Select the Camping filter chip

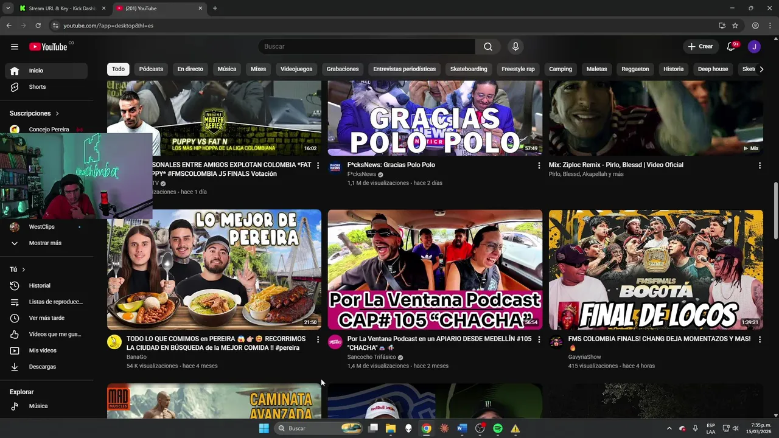point(561,69)
